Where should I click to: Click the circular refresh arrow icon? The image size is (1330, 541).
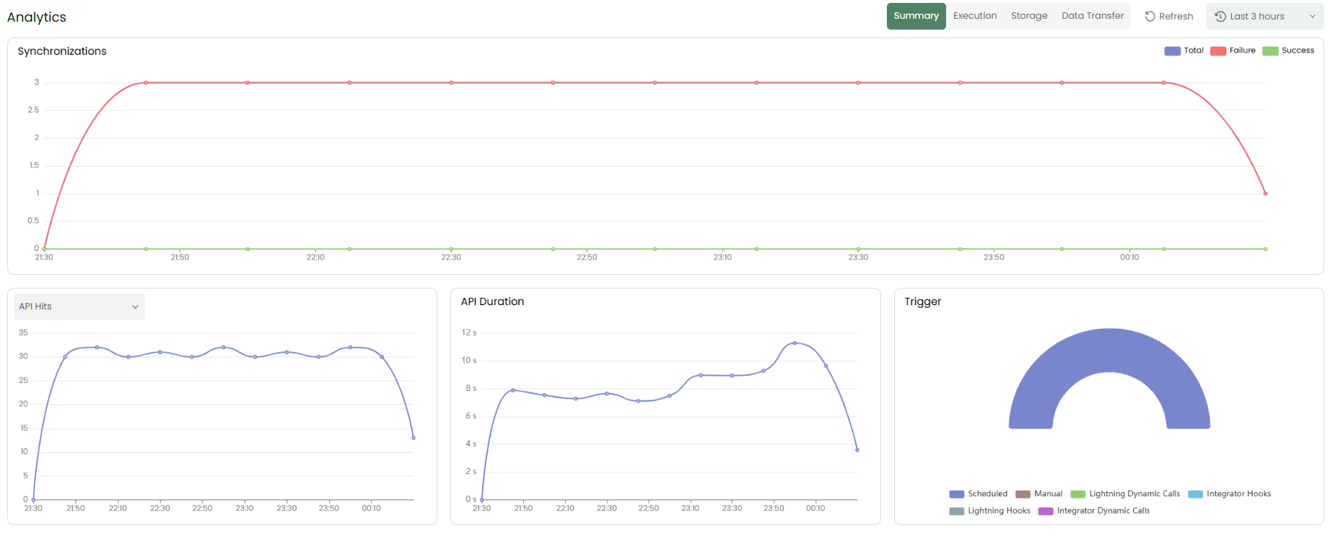click(1150, 17)
